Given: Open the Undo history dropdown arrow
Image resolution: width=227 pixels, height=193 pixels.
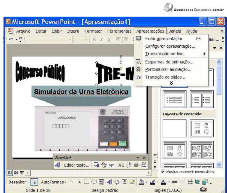Looking at the screenshot, I should tap(16, 39).
